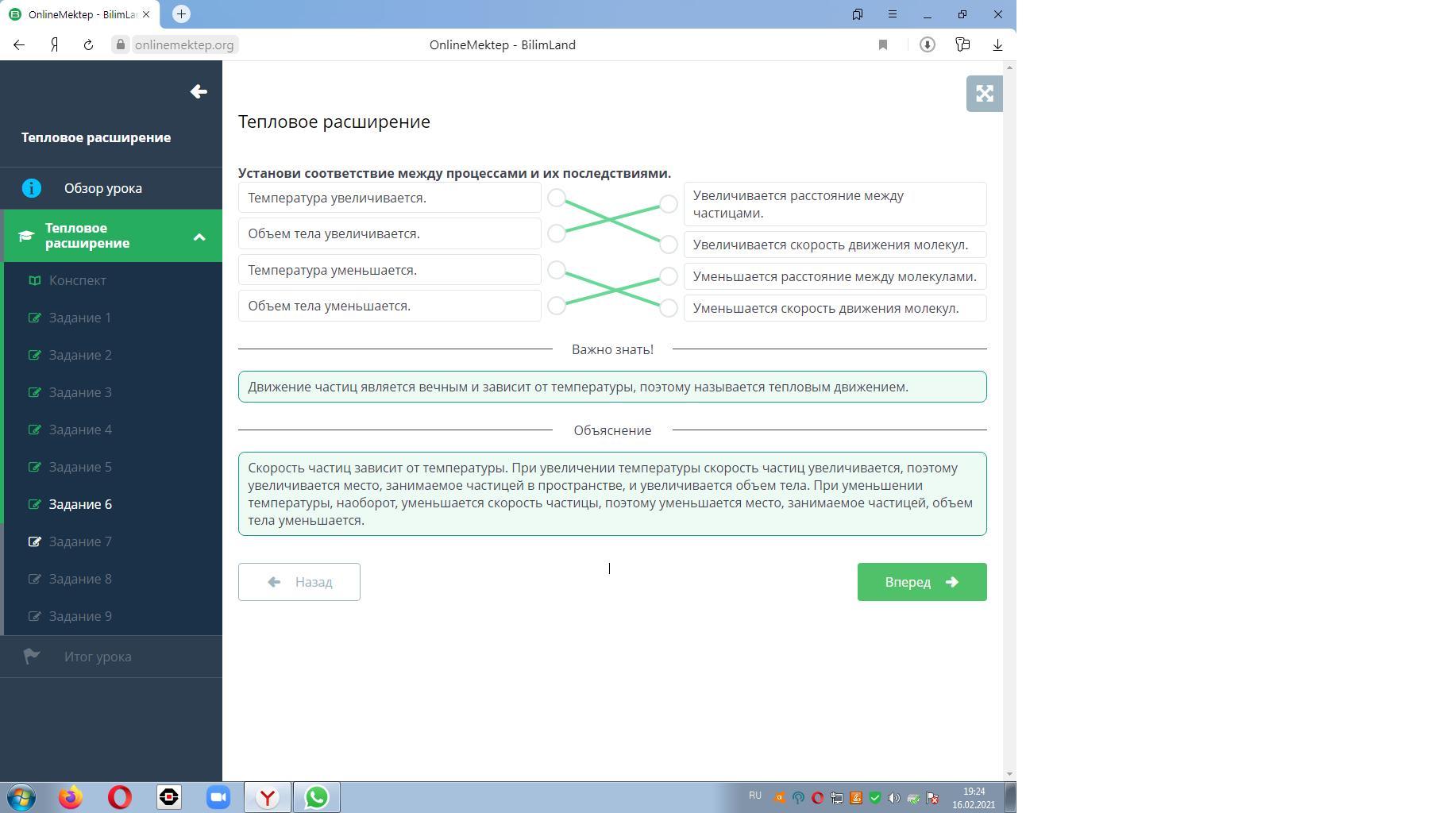Click the Итог урока flag icon
This screenshot has width=1431, height=813.
point(32,656)
